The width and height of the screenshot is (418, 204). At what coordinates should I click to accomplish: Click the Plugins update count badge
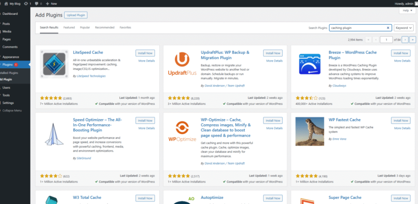pos(16,64)
